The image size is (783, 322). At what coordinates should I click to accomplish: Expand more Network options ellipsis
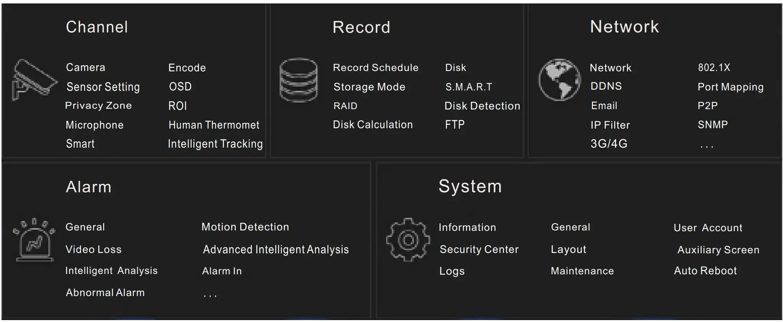[706, 145]
